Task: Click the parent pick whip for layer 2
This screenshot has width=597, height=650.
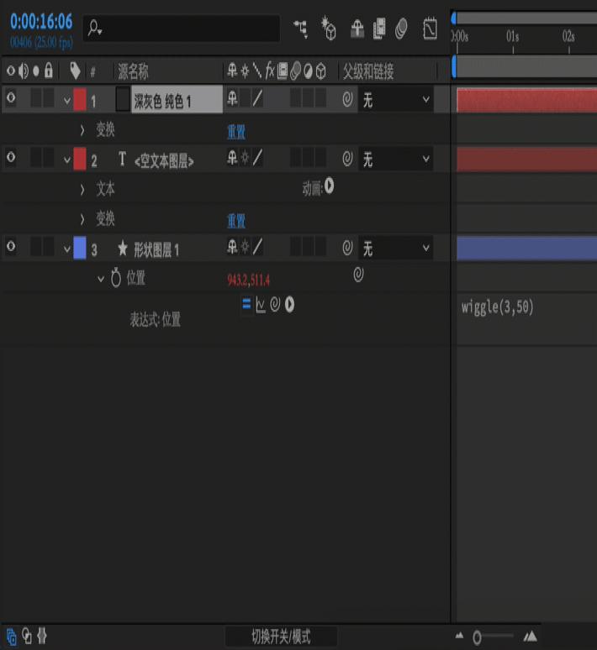Action: point(347,159)
